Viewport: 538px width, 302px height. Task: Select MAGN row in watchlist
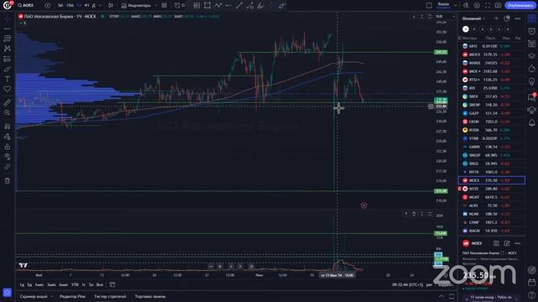click(x=491, y=231)
